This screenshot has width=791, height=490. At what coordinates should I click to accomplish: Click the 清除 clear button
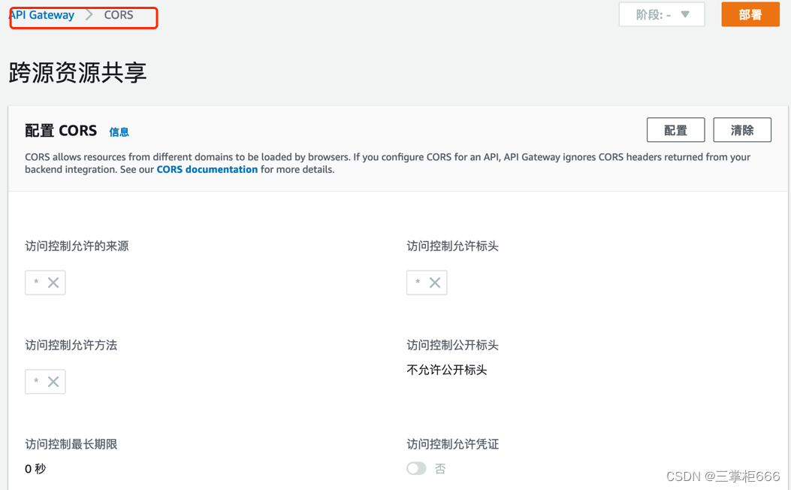pos(742,130)
